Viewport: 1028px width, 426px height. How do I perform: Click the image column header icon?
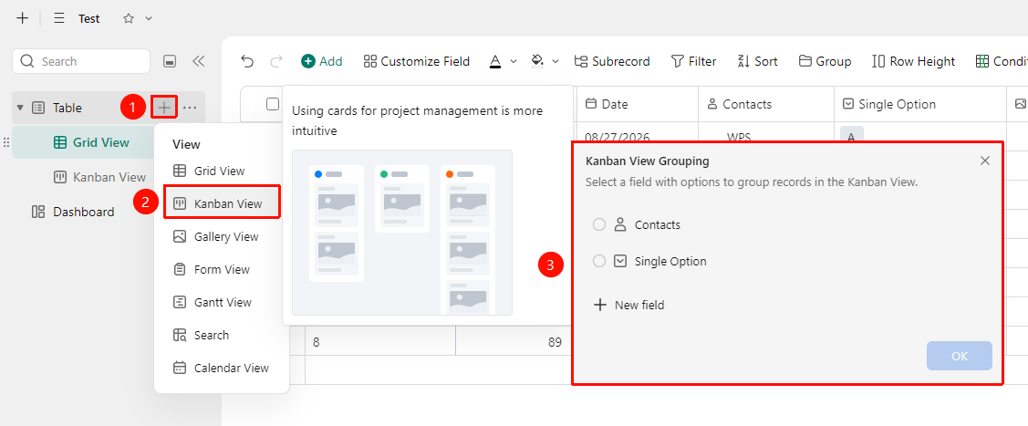point(1020,104)
